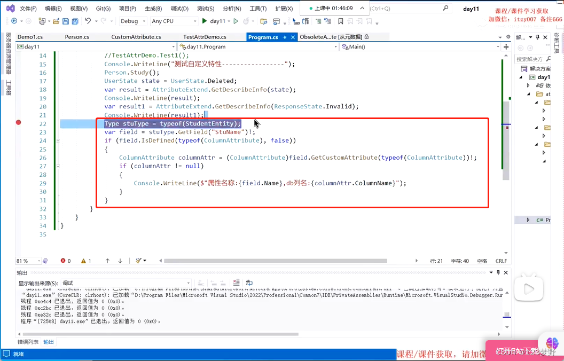This screenshot has width=564, height=361.
Task: Go to previous issue up arrow
Action: [107, 261]
